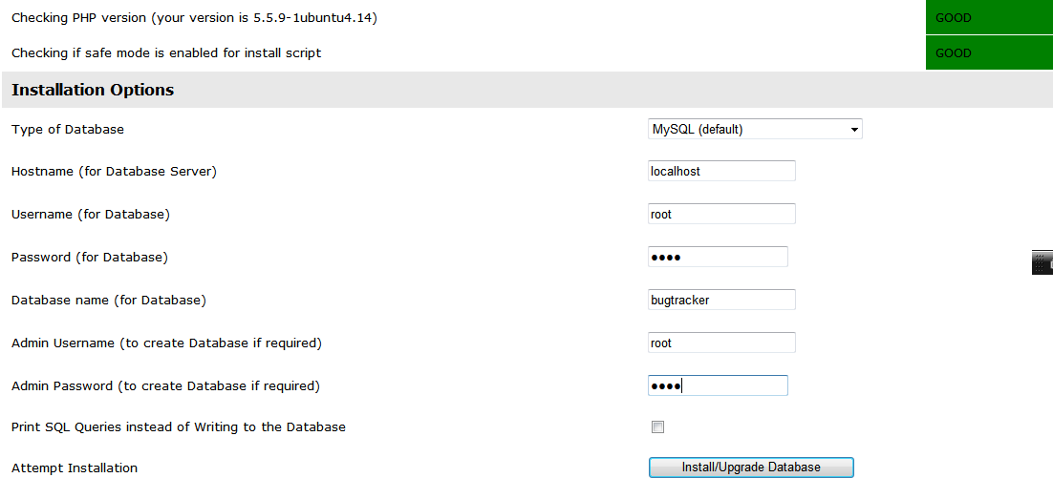Focus the Admin Password input field
The height and width of the screenshot is (478, 1053).
point(718,385)
